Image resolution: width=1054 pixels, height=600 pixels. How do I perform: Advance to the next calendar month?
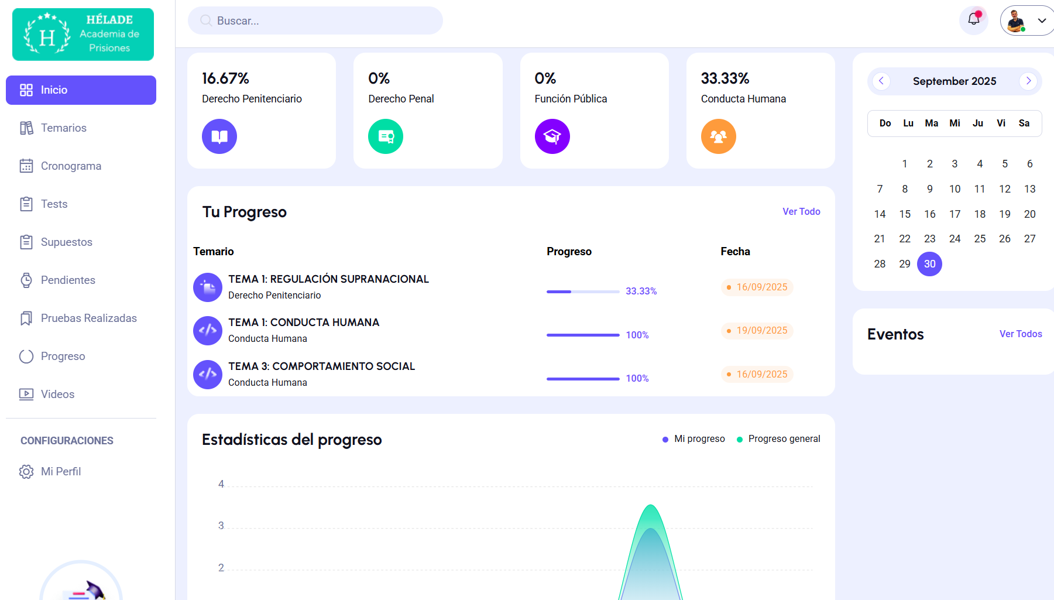1028,81
